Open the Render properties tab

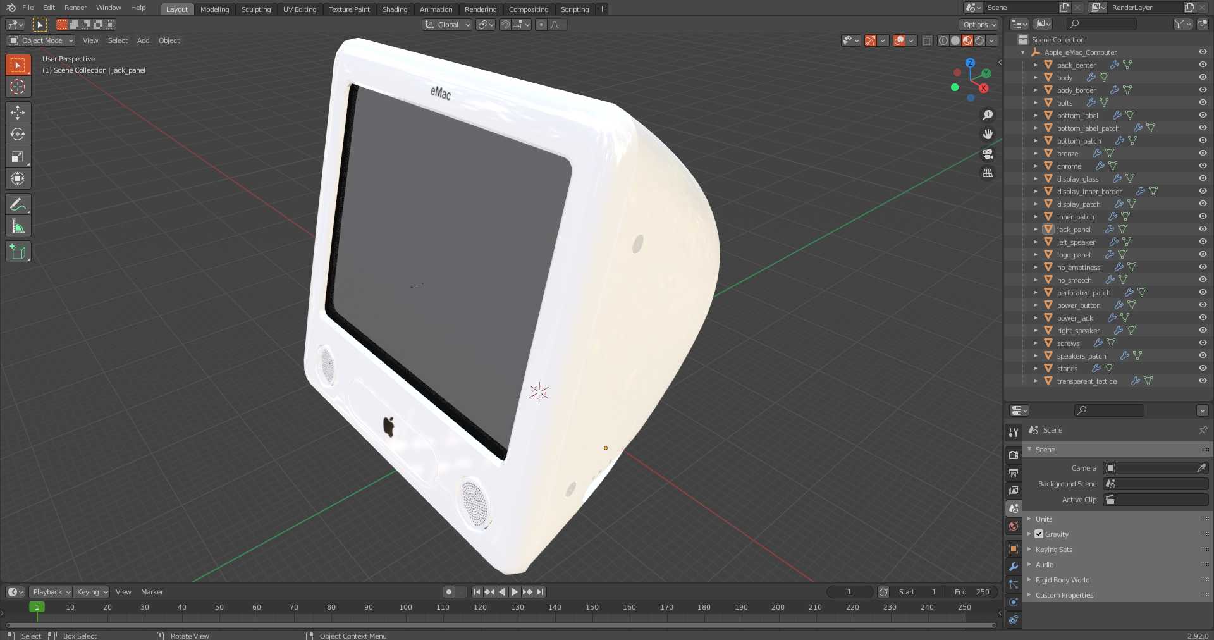1014,455
